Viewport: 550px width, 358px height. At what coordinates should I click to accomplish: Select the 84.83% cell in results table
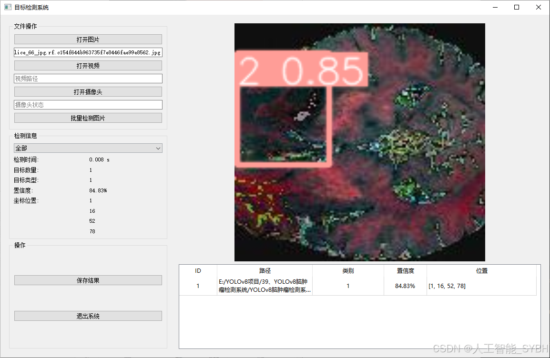click(x=405, y=286)
